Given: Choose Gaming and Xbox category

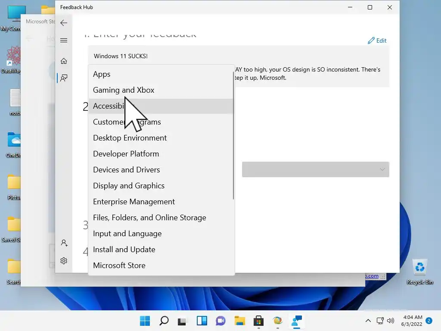Looking at the screenshot, I should [161, 90].
